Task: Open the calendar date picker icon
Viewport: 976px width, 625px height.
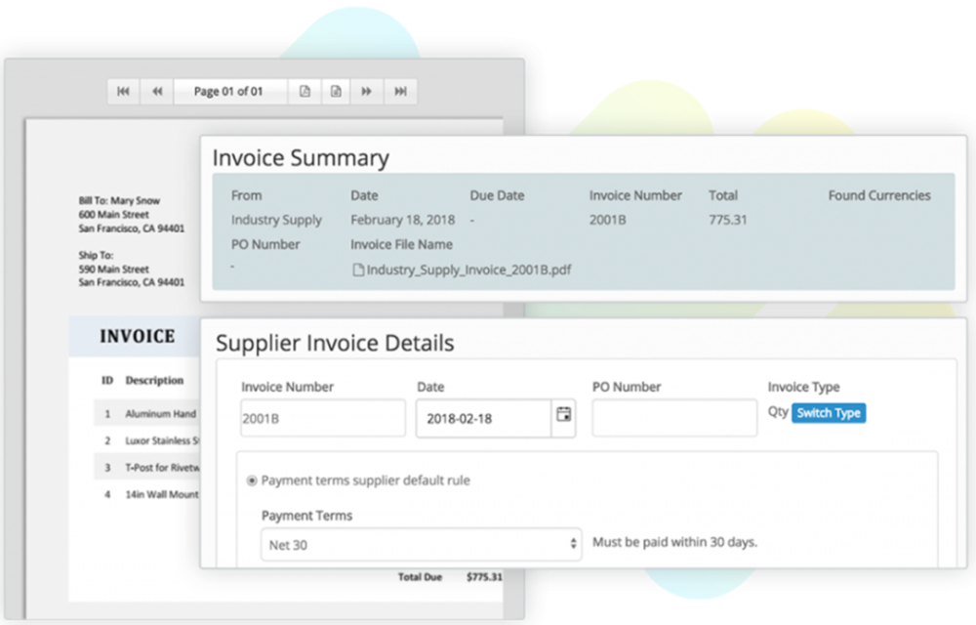Action: 563,415
